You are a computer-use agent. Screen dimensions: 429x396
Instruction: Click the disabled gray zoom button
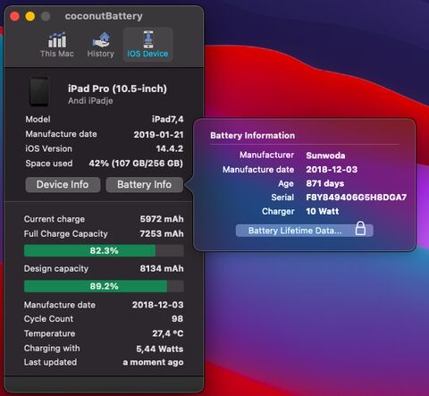point(46,16)
